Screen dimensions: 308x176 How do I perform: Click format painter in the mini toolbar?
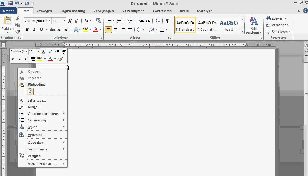coord(60,59)
